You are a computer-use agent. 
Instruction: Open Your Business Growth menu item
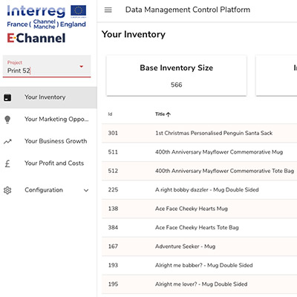(x=48, y=141)
